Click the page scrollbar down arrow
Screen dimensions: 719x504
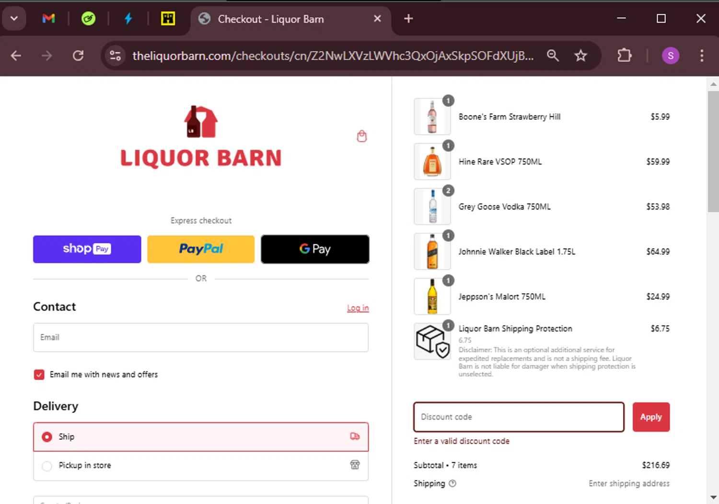(x=713, y=497)
